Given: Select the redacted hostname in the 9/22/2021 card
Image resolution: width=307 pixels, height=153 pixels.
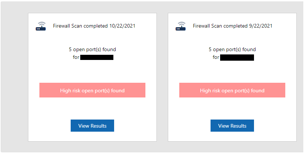Looking at the screenshot, I should coord(237,57).
